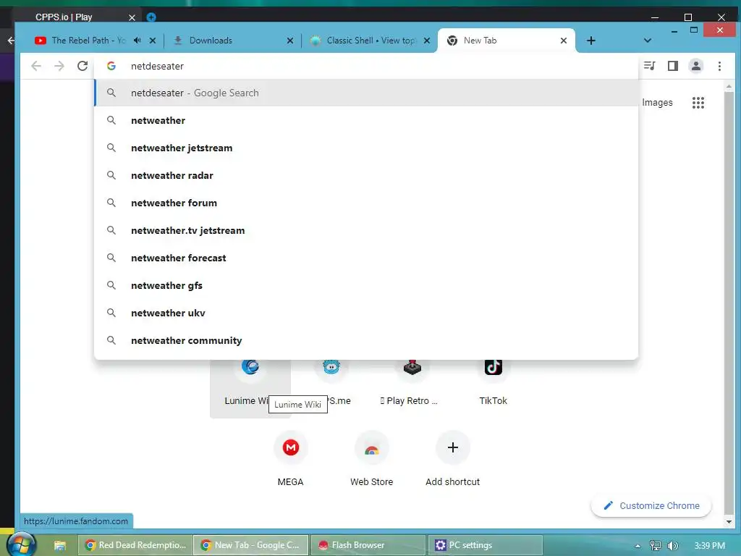
Task: Open volume icon in system tray
Action: pos(672,546)
